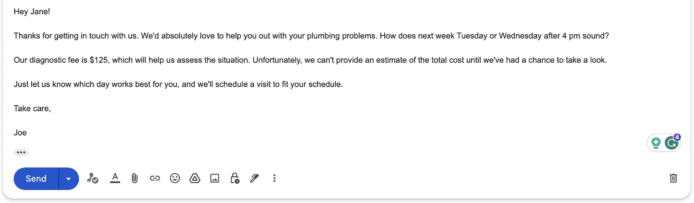Image resolution: width=694 pixels, height=203 pixels.
Task: Open Grammarly suggestions badge showing 4
Action: pyautogui.click(x=672, y=142)
